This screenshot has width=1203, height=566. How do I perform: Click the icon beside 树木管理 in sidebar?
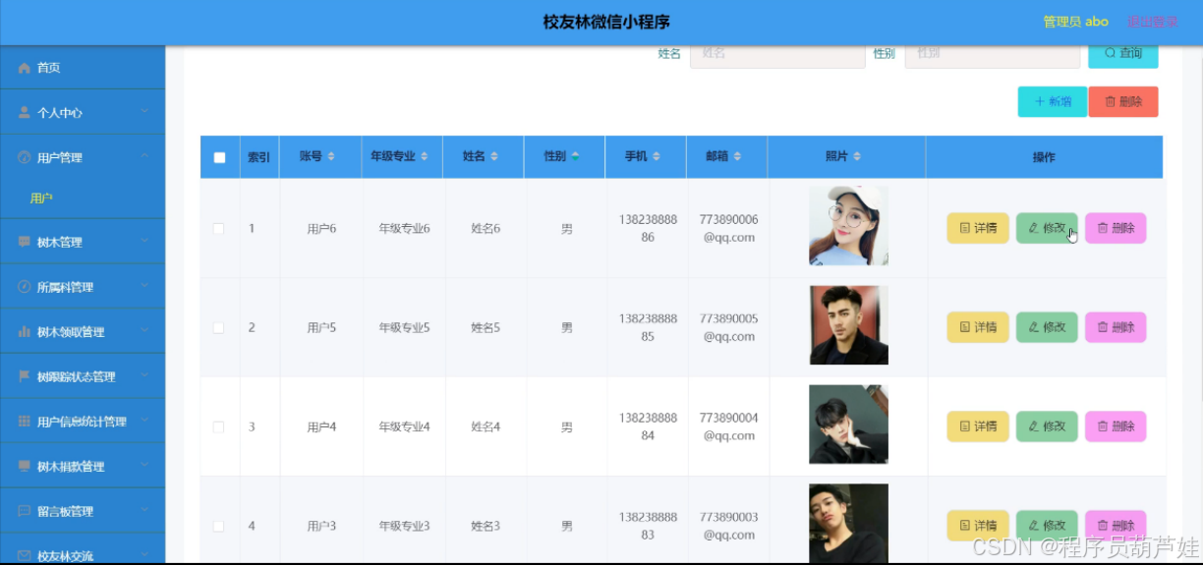click(x=25, y=242)
